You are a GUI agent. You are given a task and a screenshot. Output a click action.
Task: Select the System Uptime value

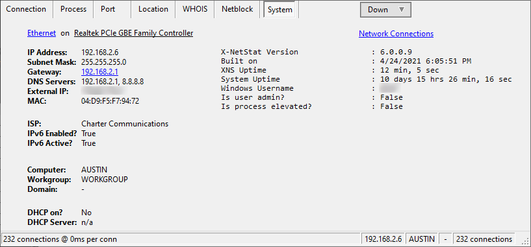tap(446, 79)
